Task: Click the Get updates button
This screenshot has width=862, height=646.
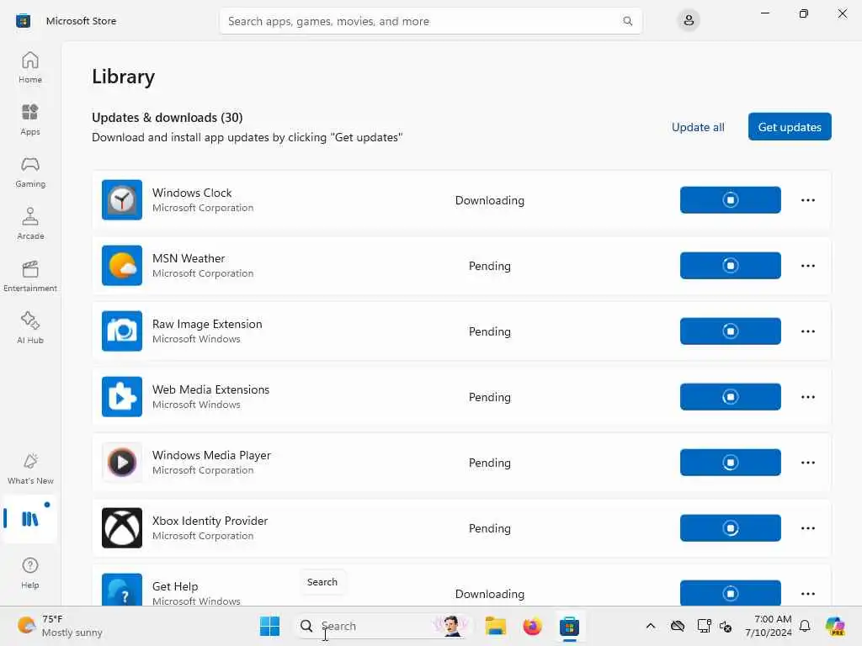Action: click(x=790, y=127)
